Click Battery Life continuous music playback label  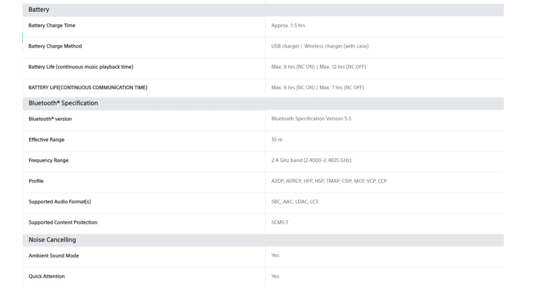tap(81, 67)
